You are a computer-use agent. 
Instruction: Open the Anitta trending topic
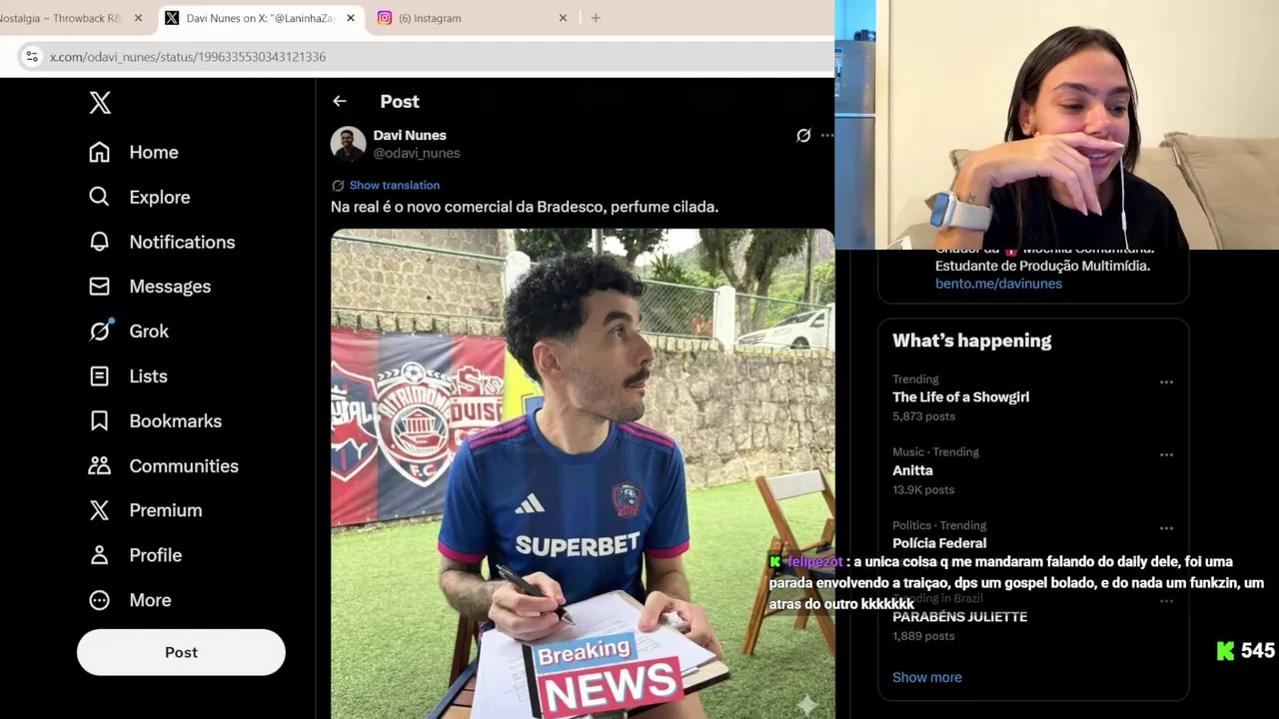tap(912, 470)
